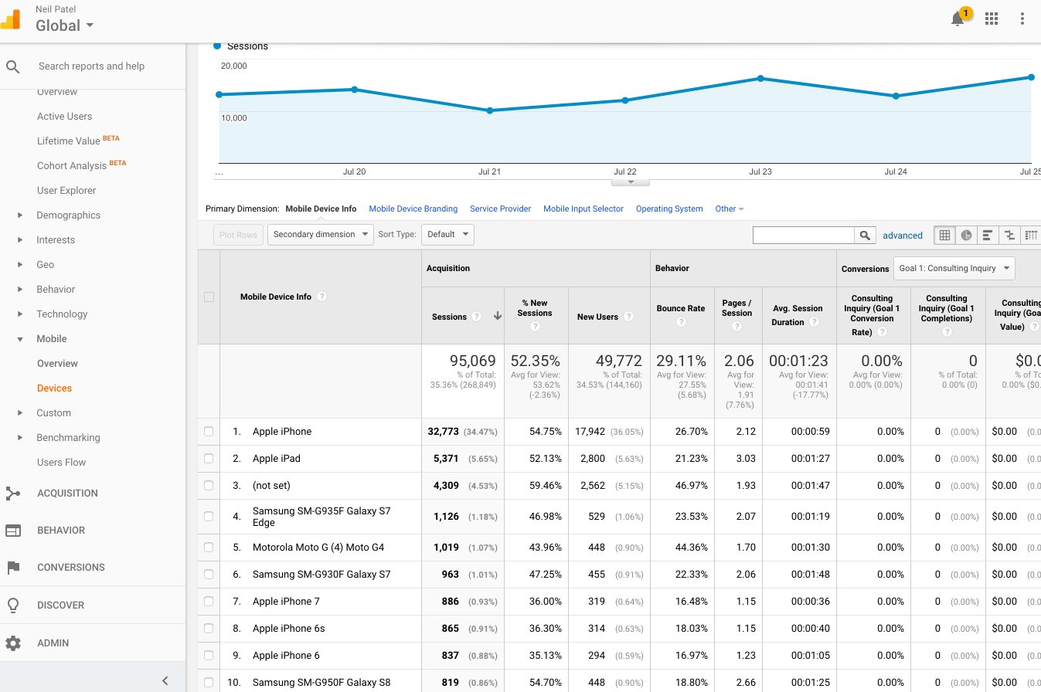Switch to the Percentage pie chart view
1041x692 pixels.
pos(966,236)
